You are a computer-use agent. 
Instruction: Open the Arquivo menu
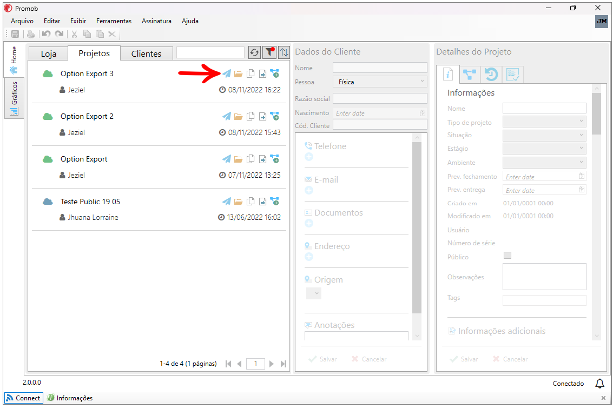coord(22,21)
